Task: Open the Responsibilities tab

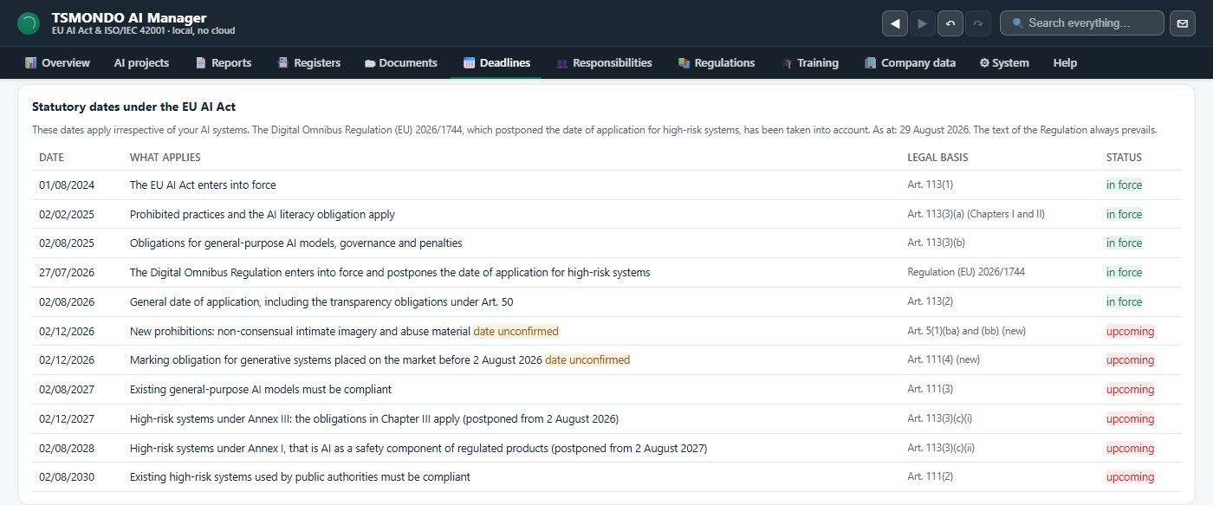Action: [604, 62]
